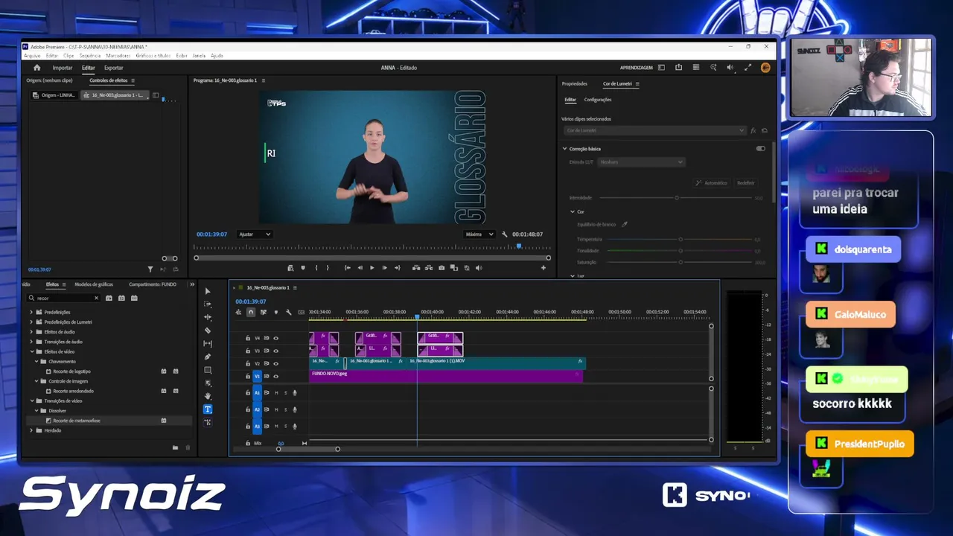
Task: Expand the Herdado folder
Action: point(31,430)
